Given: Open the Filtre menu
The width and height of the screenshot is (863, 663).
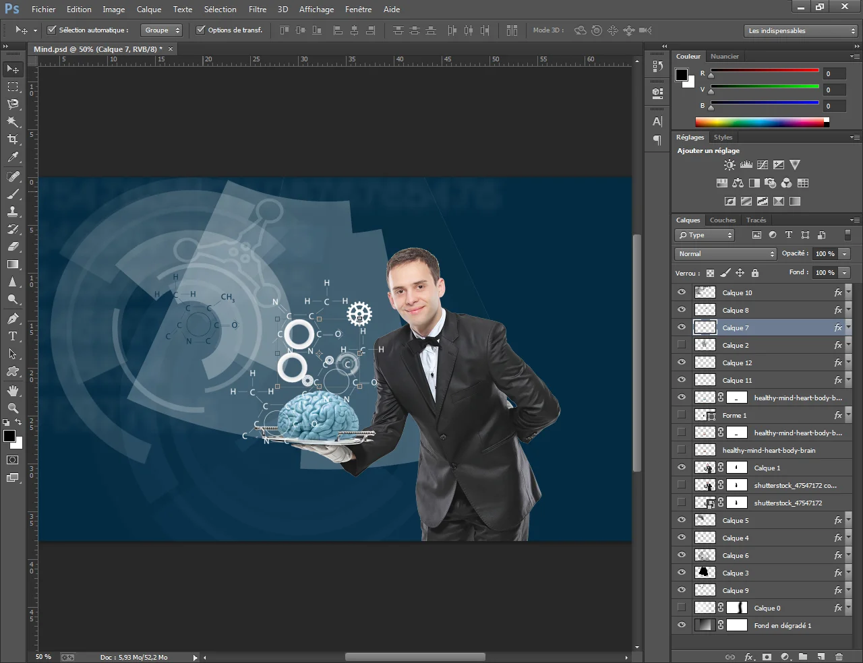Looking at the screenshot, I should coord(257,9).
